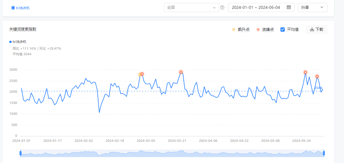344x163 pixels.
Task: Click the tcl洗衣机 keyword tag icon
Action: point(13,8)
